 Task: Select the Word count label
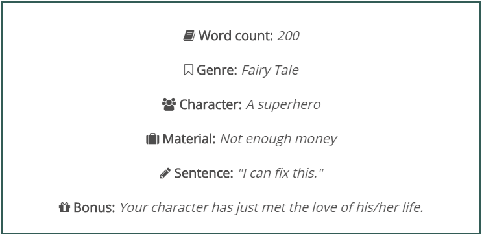coord(235,36)
